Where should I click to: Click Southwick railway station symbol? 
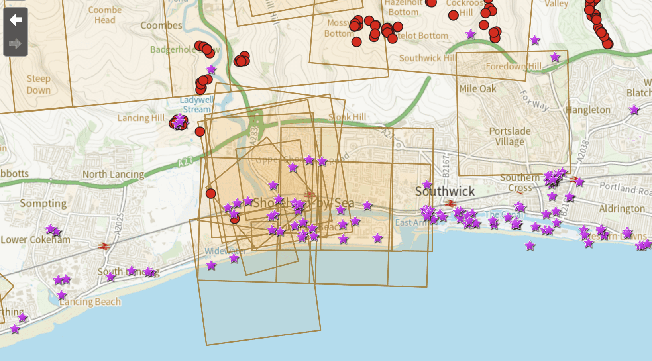451,203
